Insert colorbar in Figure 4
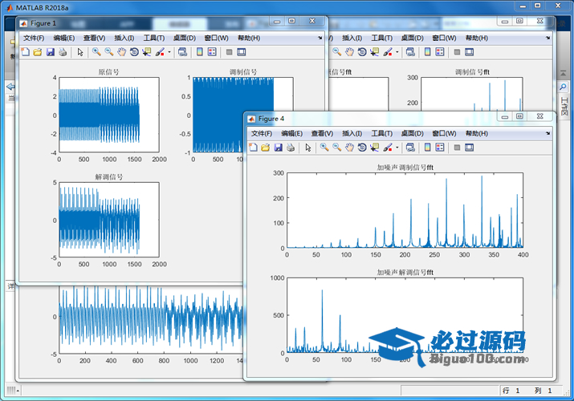The image size is (574, 401). pos(428,148)
